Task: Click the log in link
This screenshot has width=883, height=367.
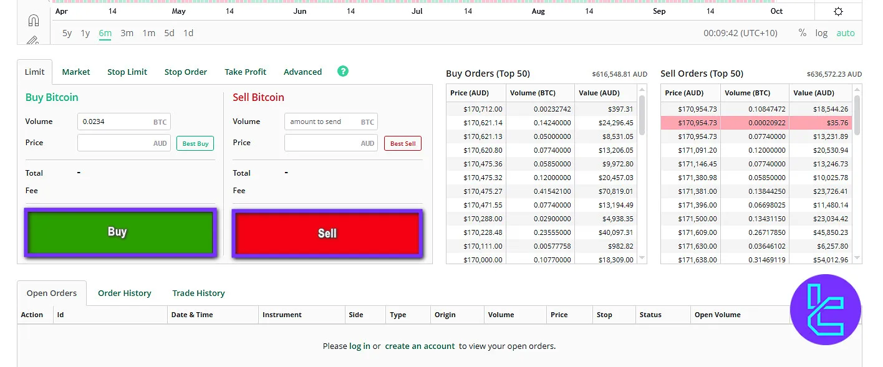Action: point(359,346)
